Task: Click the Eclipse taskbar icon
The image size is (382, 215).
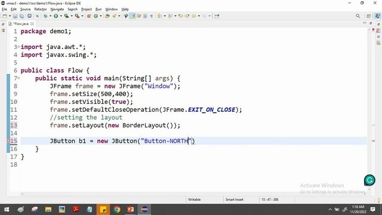Action: 144,210
